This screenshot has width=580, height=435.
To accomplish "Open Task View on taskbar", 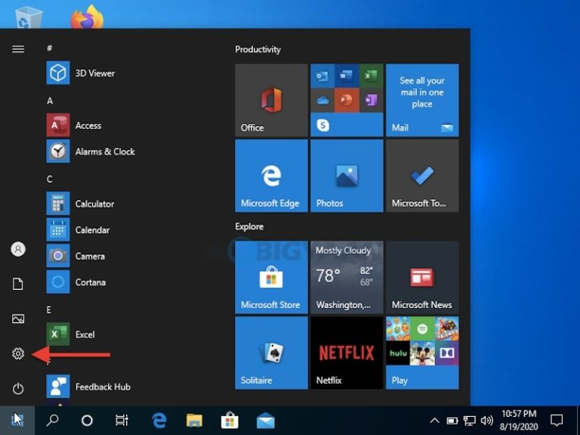I will click(122, 420).
